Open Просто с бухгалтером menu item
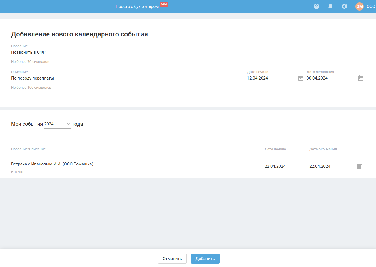Viewport: 376px width, 267px height. point(137,6)
